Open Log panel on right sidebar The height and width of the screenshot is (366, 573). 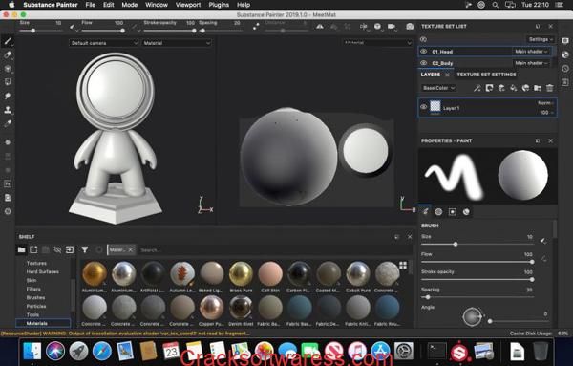(x=565, y=82)
